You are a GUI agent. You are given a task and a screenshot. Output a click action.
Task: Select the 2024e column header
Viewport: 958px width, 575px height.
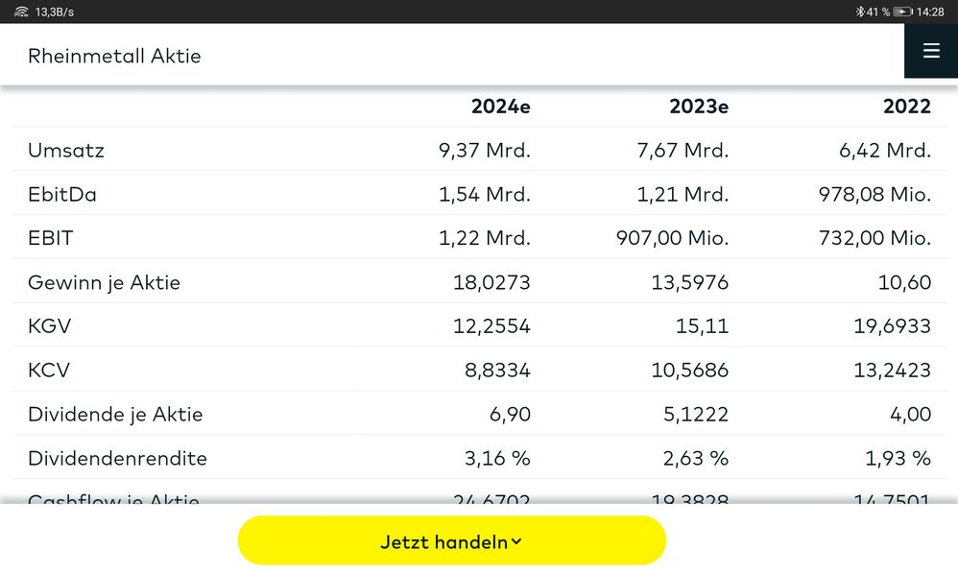pyautogui.click(x=500, y=107)
